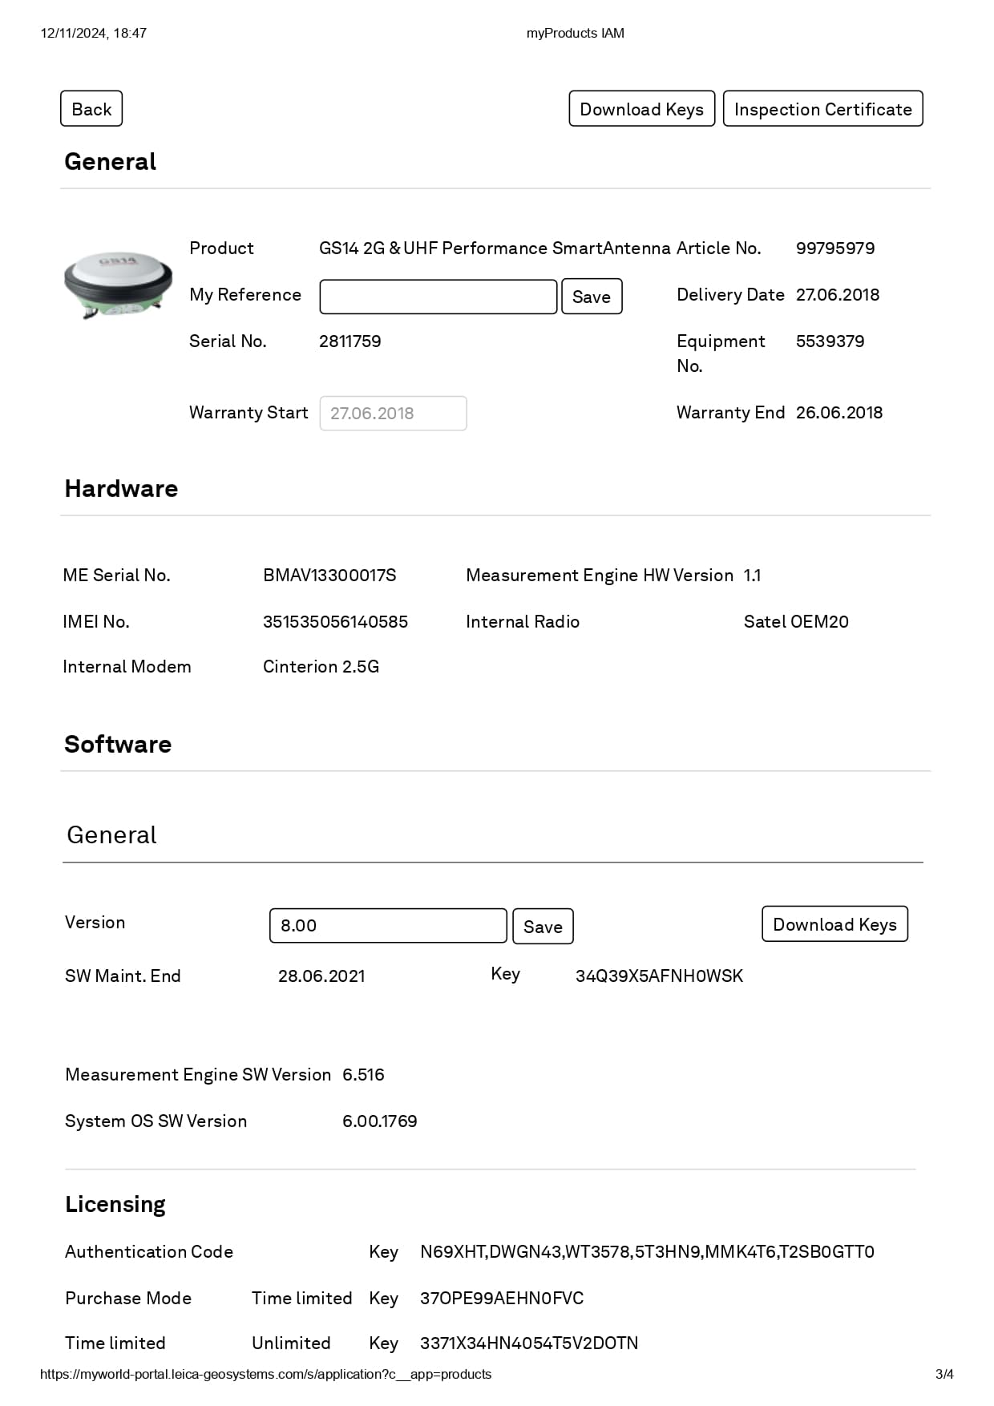Click the Internal Modem value Cinterion 2.5G
Image resolution: width=994 pixels, height=1406 pixels.
321,667
